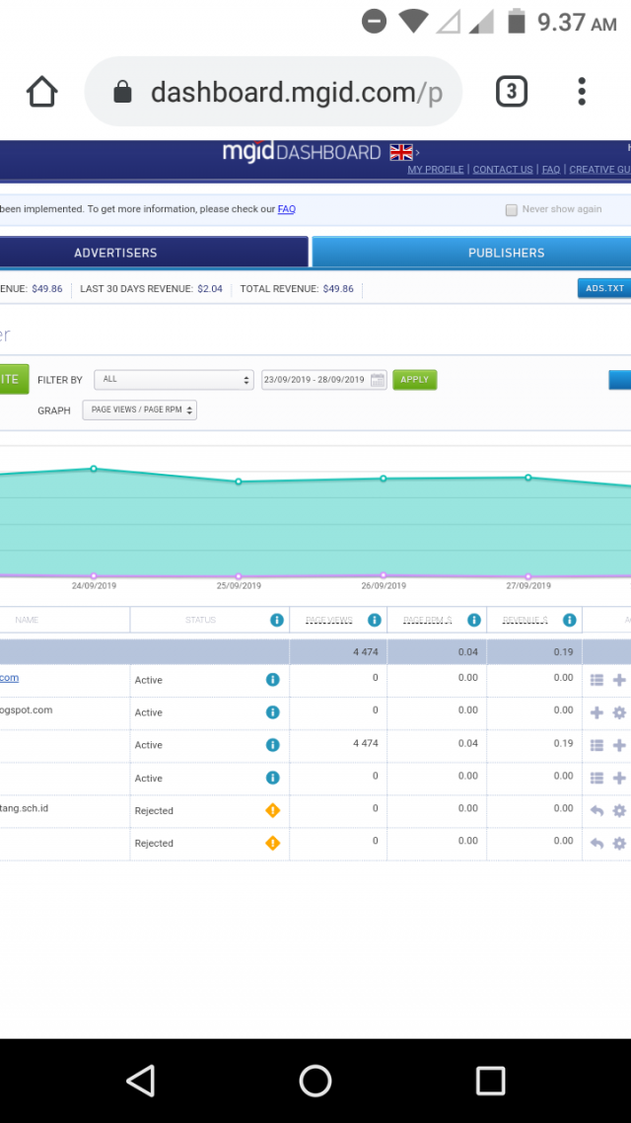Switch to the PUBLISHERS tab

472,252
